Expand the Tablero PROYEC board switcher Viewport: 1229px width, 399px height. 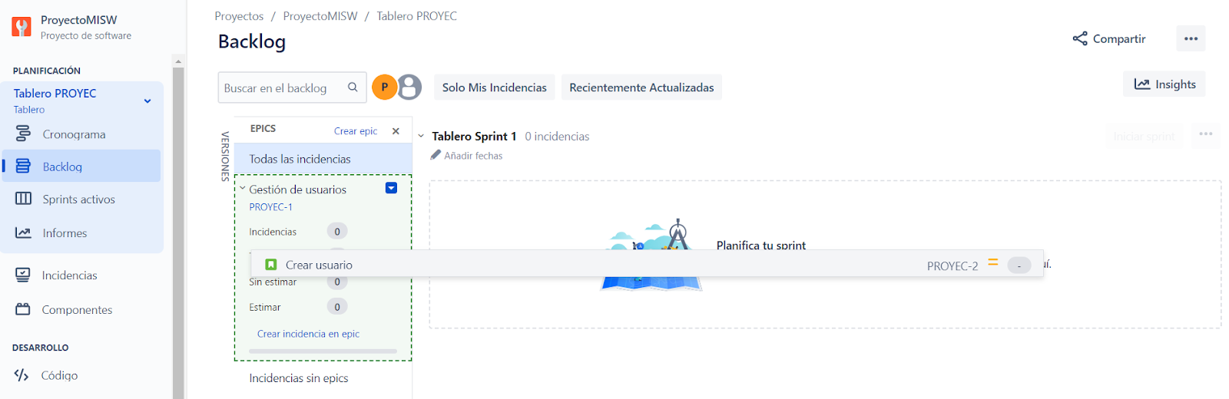pos(147,101)
